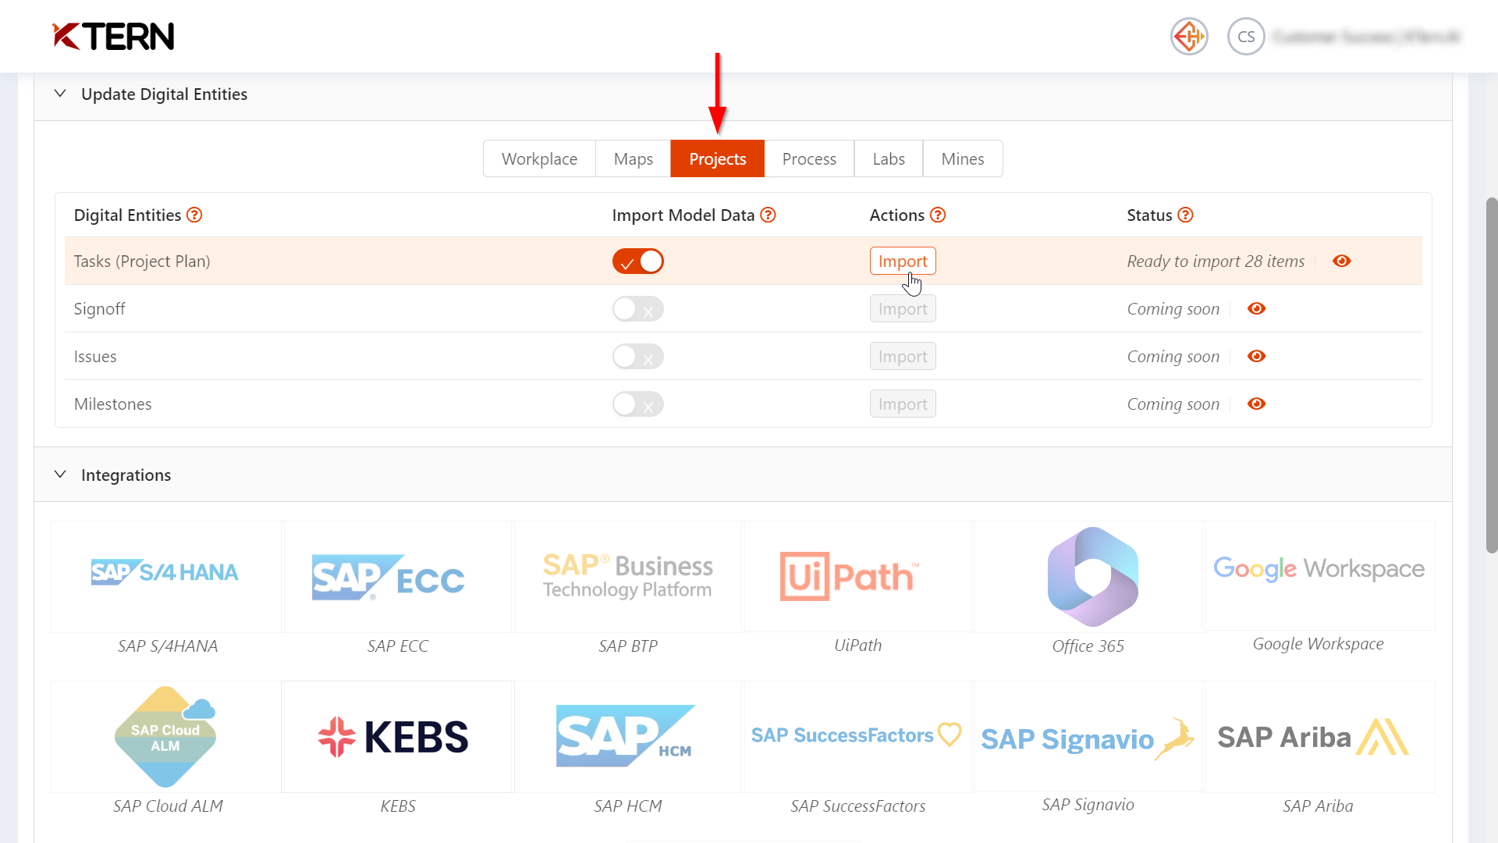
Task: Toggle import model data for Signoff
Action: point(637,309)
